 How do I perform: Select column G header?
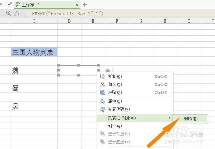click(x=141, y=21)
